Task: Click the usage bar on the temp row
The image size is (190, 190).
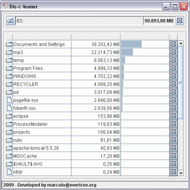Action: point(123,60)
